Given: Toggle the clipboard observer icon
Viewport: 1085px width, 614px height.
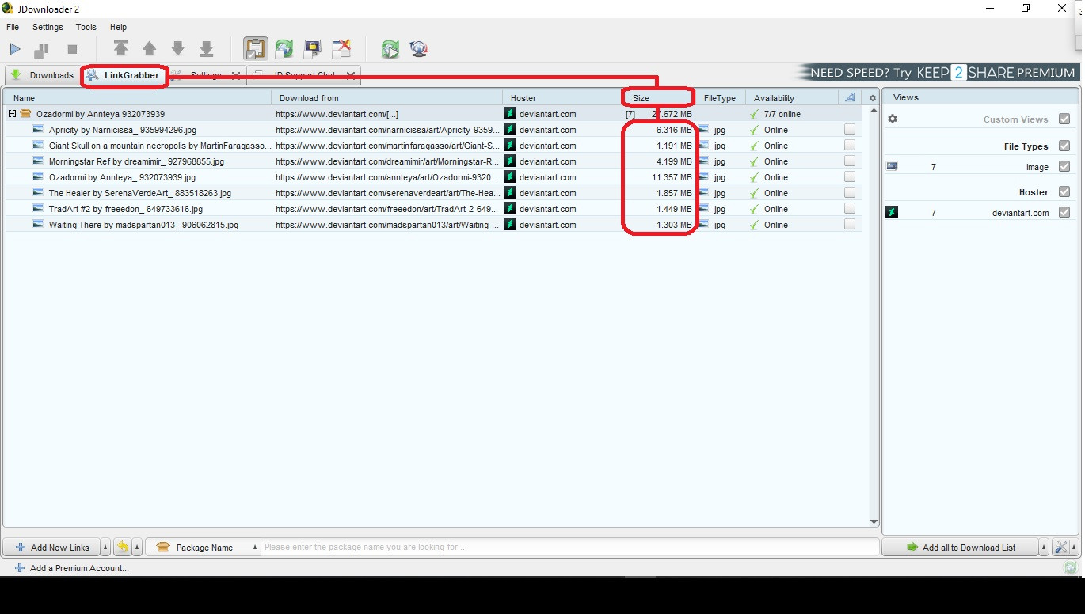Looking at the screenshot, I should pyautogui.click(x=255, y=49).
